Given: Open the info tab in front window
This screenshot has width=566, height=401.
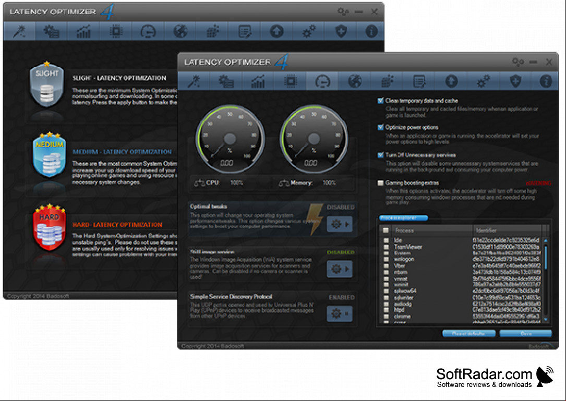Looking at the screenshot, I should point(546,81).
